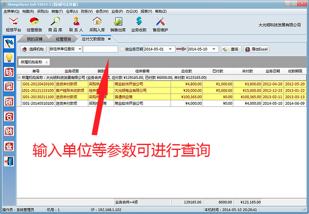Open the 财务 menu

click(x=87, y=11)
